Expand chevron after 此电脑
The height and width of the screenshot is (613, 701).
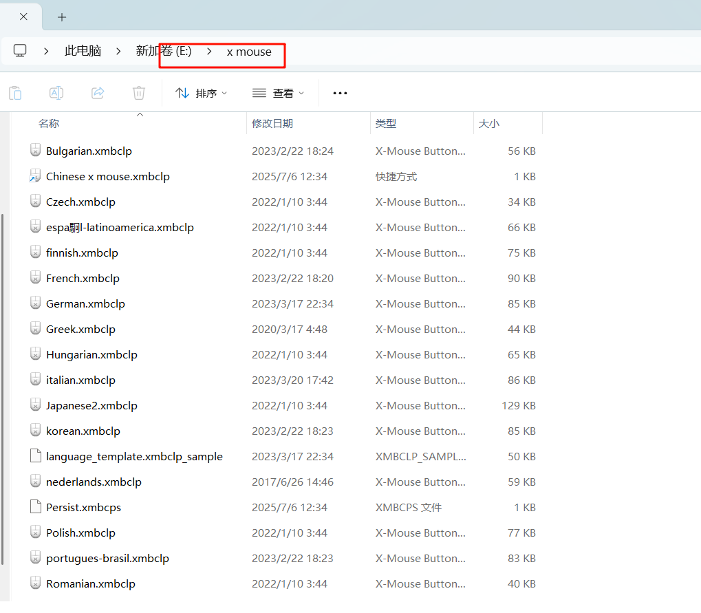pos(118,52)
